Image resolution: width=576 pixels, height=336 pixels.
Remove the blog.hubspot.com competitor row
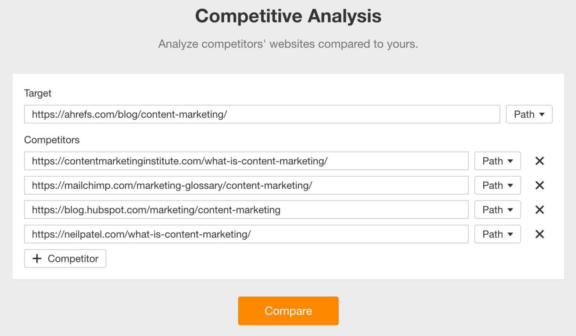(x=540, y=210)
